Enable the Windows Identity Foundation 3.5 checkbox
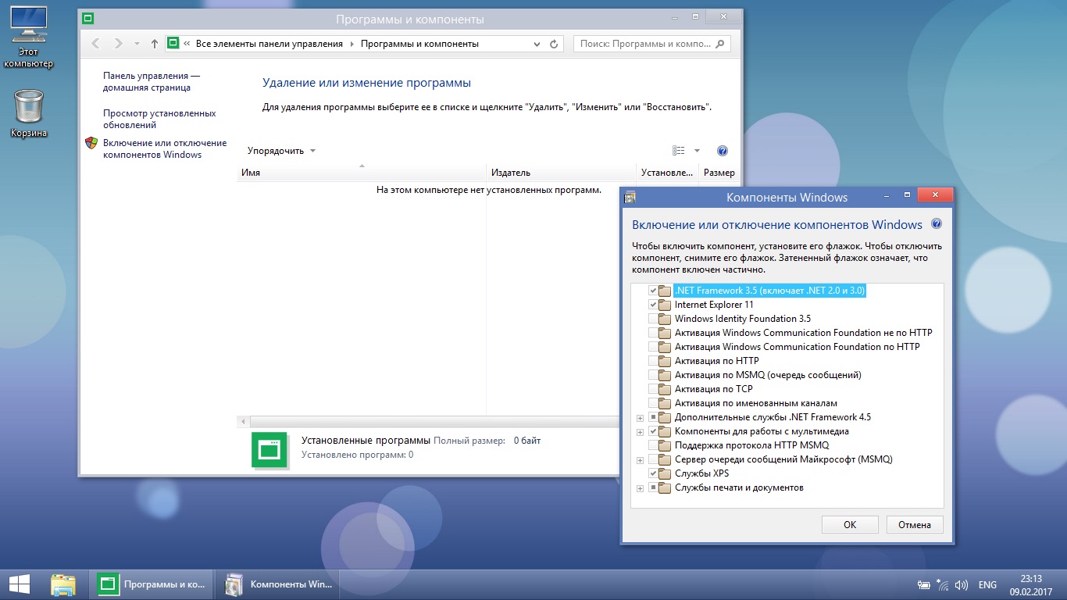The width and height of the screenshot is (1067, 600). [653, 319]
